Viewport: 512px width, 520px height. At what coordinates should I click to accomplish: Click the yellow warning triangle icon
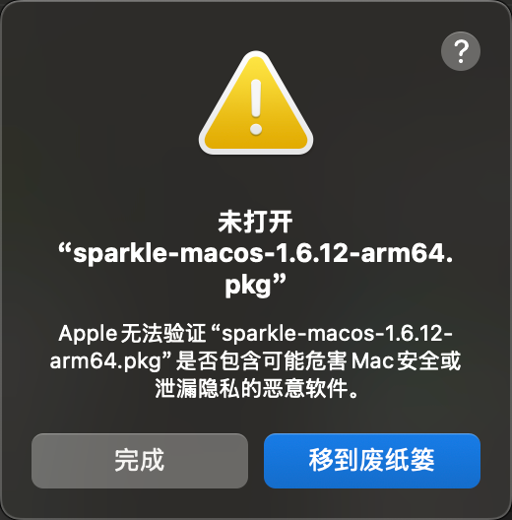256,102
